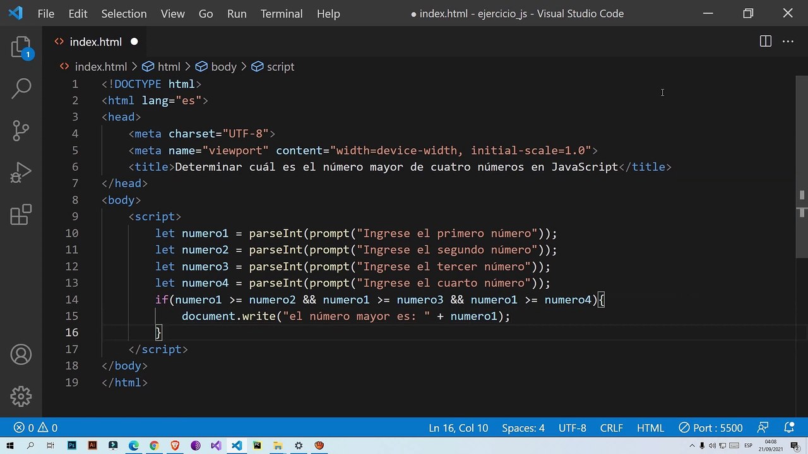This screenshot has height=454, width=808.
Task: Open the Explorer view in activity bar
Action: [x=21, y=48]
